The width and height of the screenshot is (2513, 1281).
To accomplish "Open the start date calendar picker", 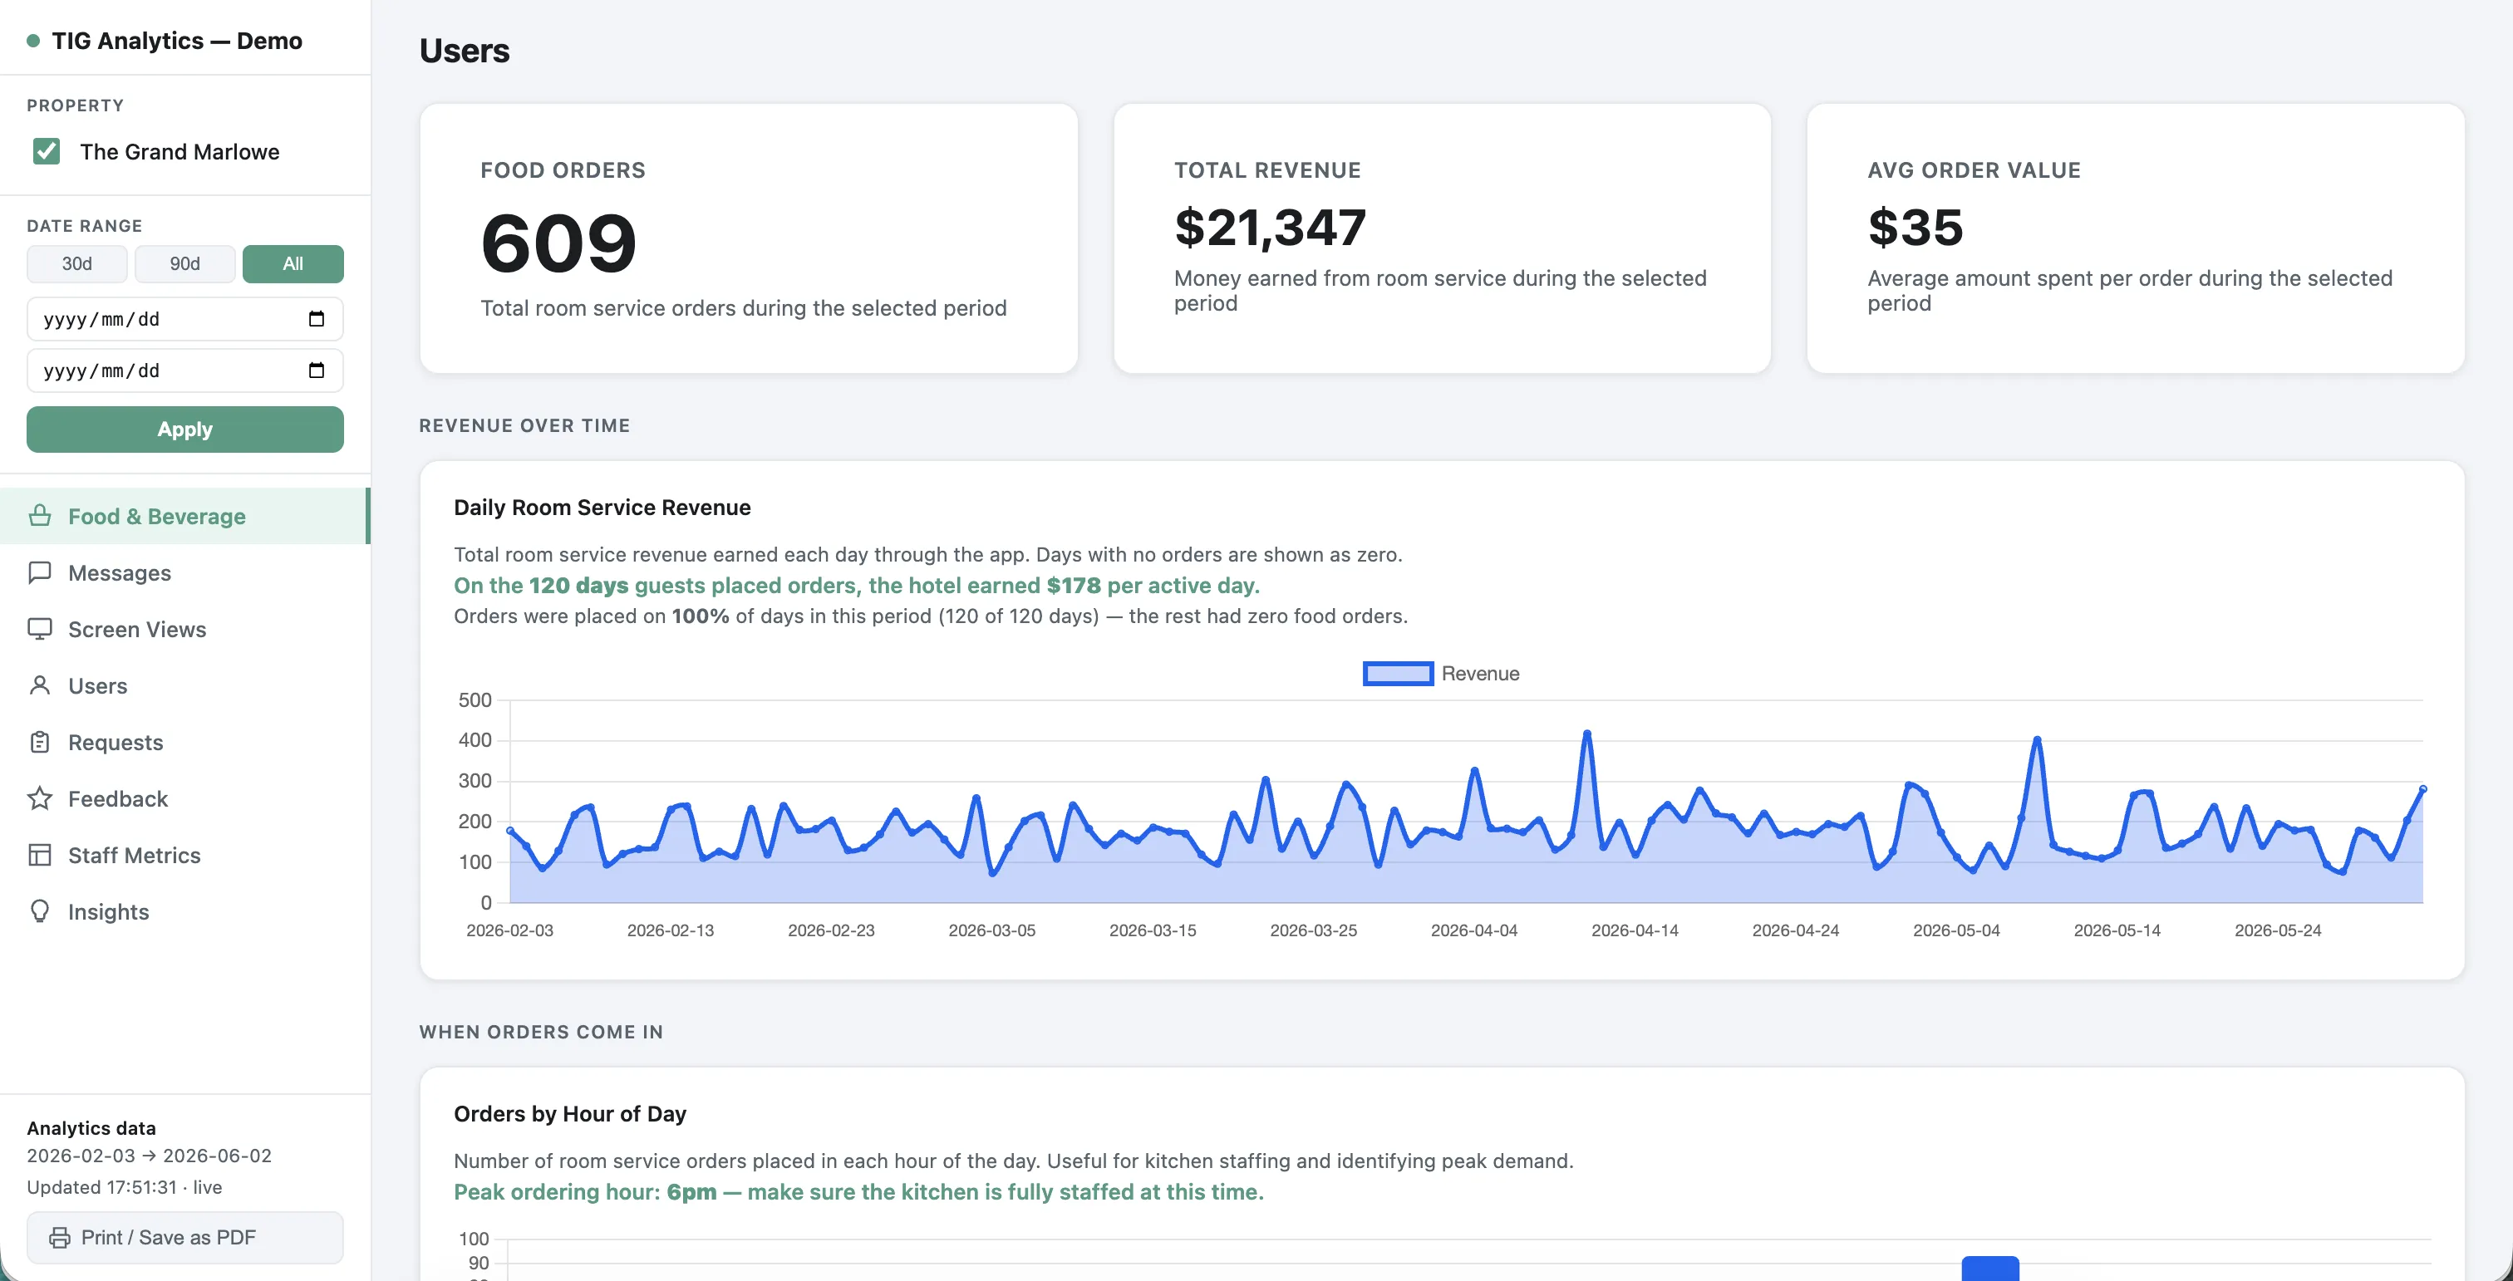I will (316, 319).
